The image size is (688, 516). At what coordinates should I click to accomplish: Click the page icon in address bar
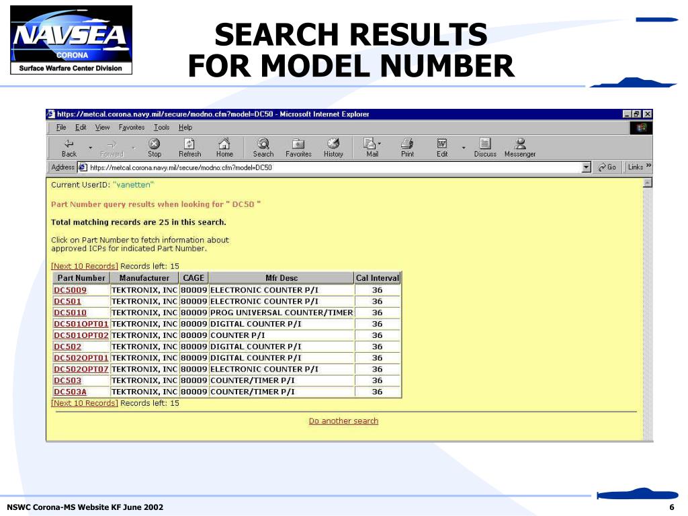(x=83, y=167)
